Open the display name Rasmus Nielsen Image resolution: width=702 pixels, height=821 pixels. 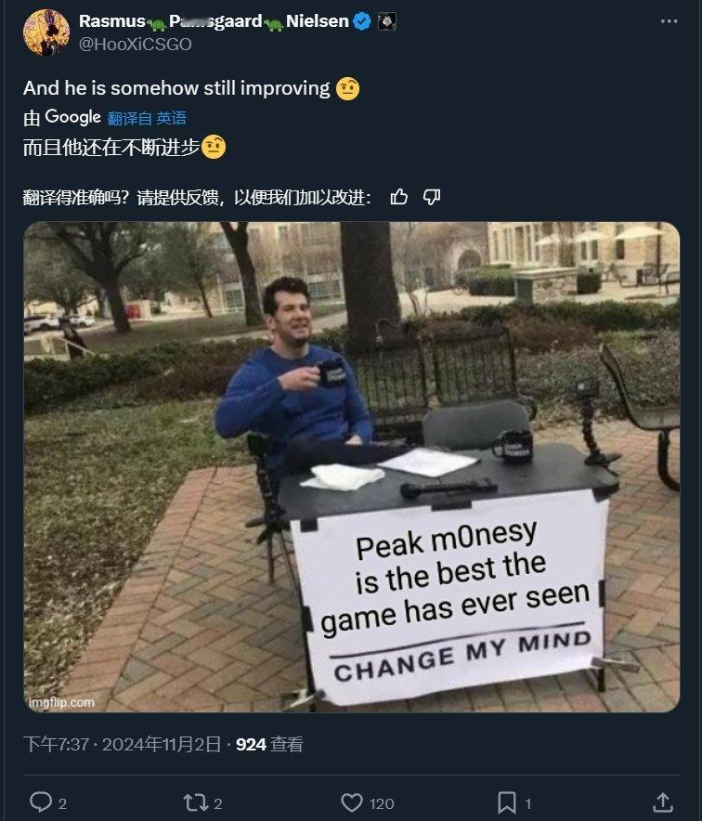(214, 21)
